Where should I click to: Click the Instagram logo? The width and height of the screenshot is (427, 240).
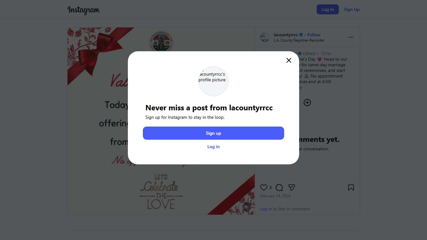(x=83, y=10)
